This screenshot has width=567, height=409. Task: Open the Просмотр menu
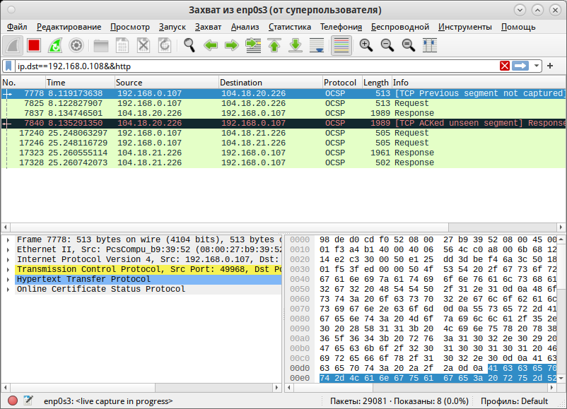click(130, 27)
